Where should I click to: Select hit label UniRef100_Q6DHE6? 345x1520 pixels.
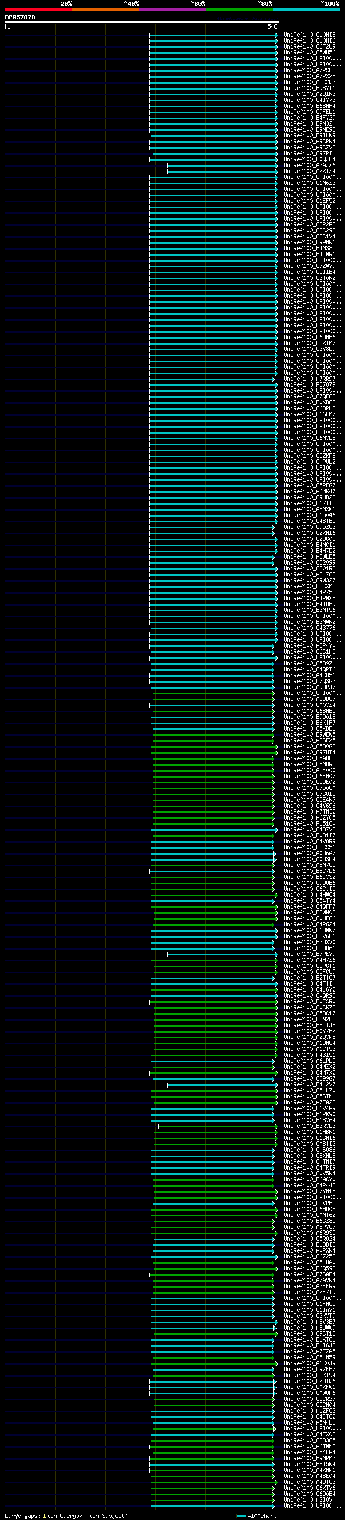click(x=309, y=337)
